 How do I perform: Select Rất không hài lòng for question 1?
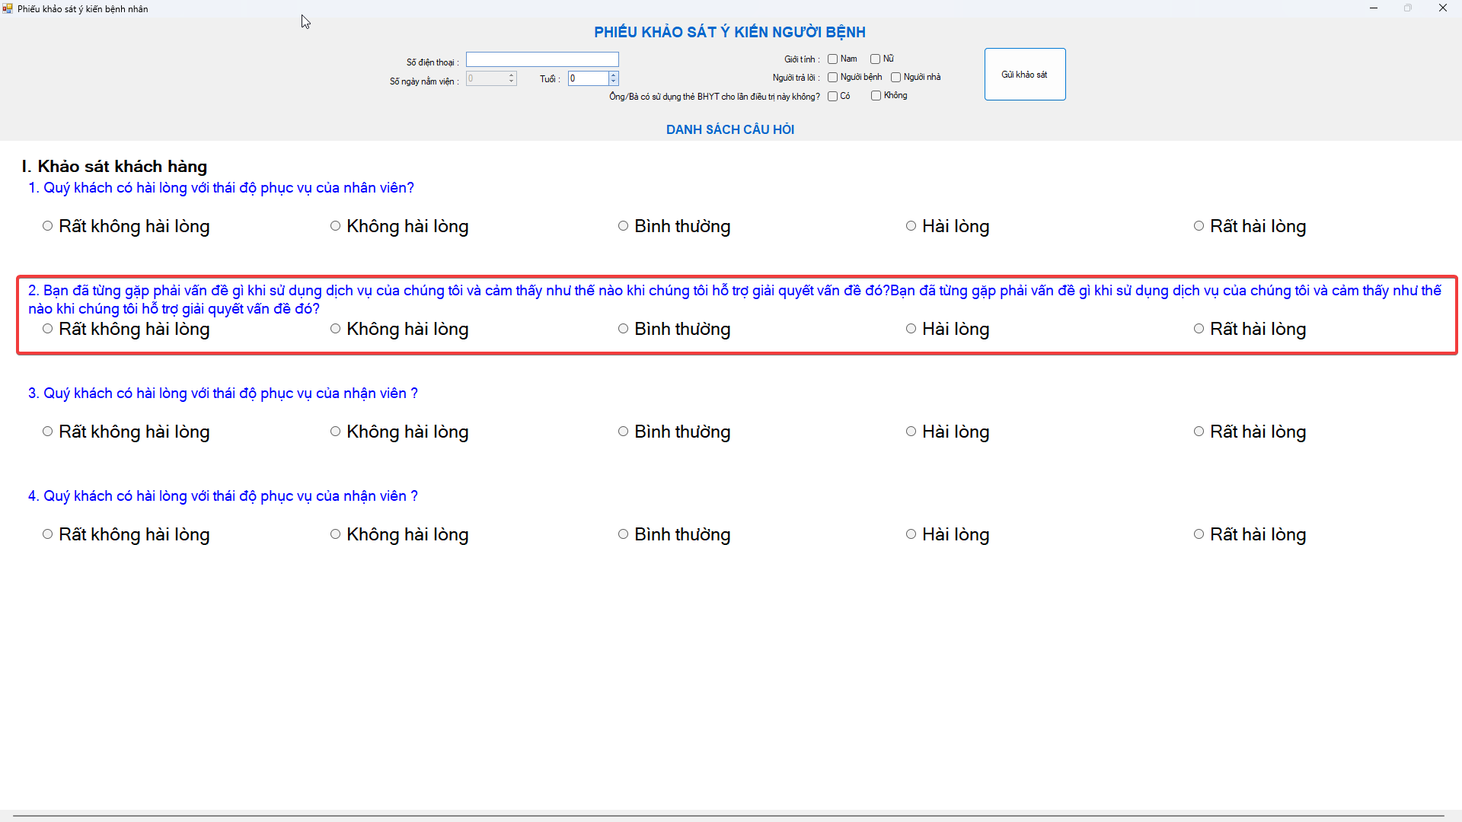(x=48, y=226)
